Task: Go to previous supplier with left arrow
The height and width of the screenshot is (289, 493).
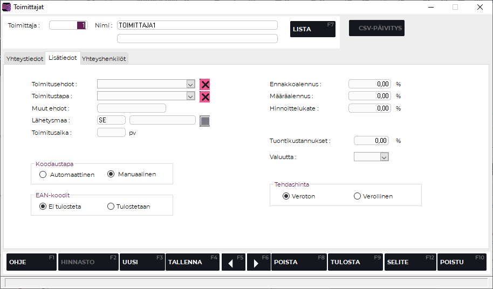Action: 233,262
